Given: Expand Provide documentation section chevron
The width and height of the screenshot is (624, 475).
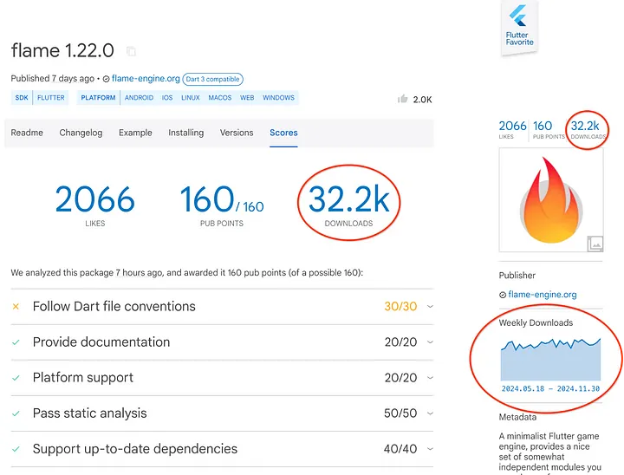Looking at the screenshot, I should coord(430,342).
